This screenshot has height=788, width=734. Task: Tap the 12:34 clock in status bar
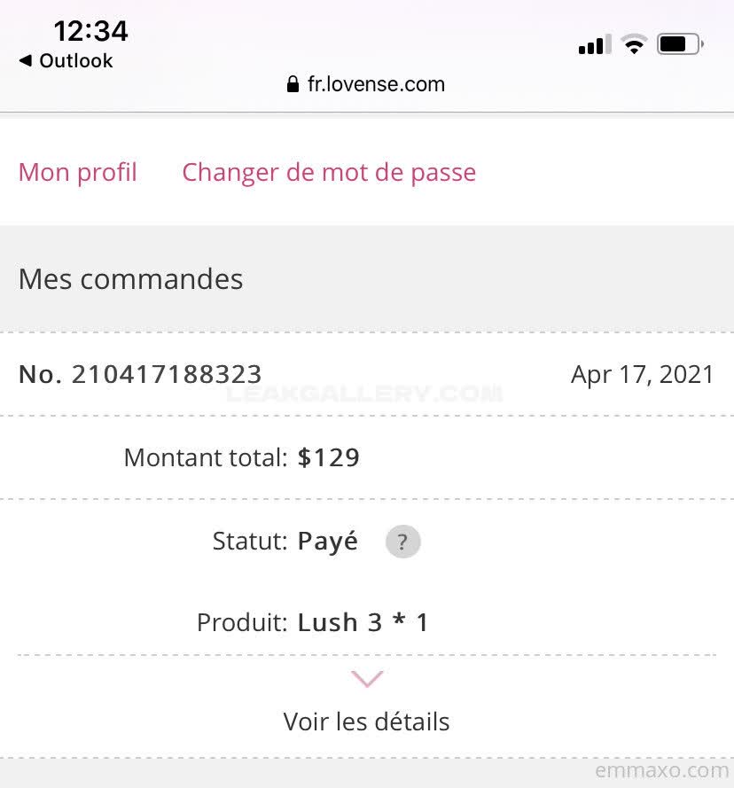[x=90, y=31]
